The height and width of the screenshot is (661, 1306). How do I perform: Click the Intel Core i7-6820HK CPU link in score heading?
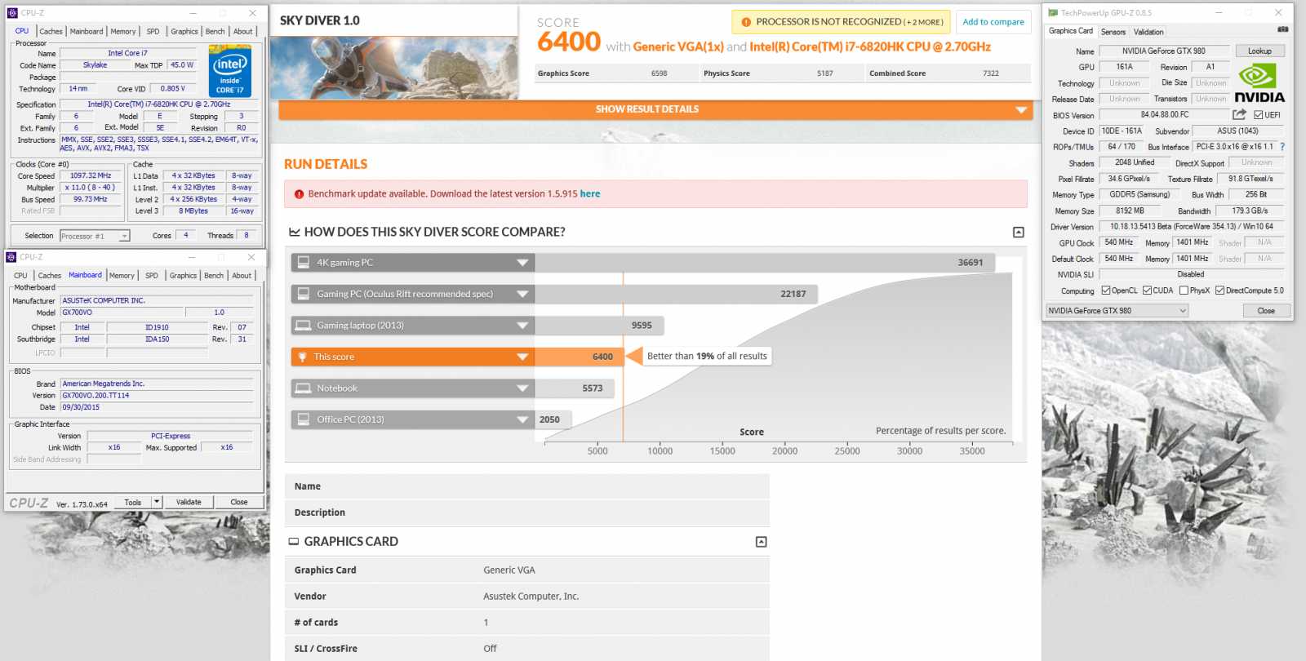tap(870, 47)
